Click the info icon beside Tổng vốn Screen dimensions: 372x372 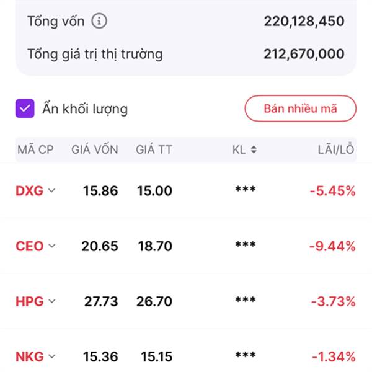pos(99,21)
